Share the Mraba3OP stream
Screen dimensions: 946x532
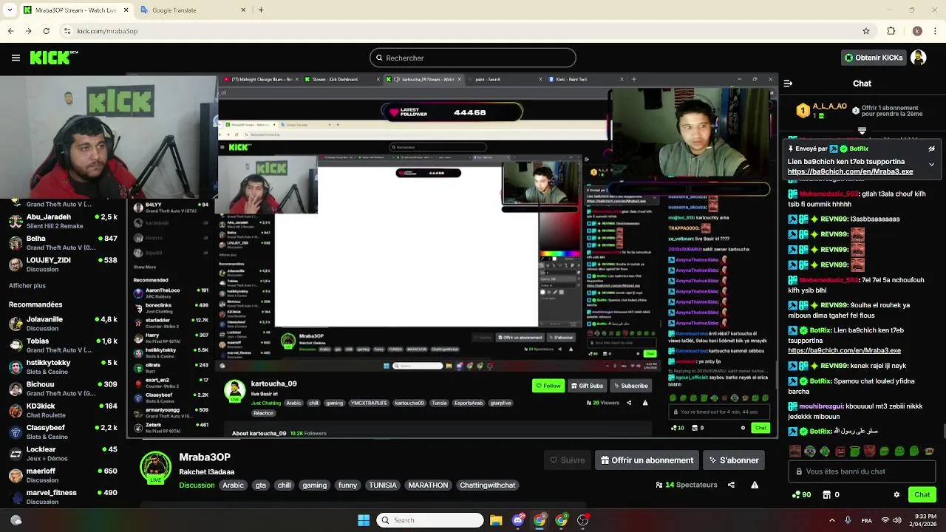(731, 485)
